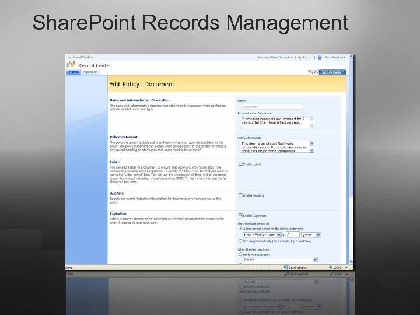Click the Local intranet zone icon

tap(285, 267)
